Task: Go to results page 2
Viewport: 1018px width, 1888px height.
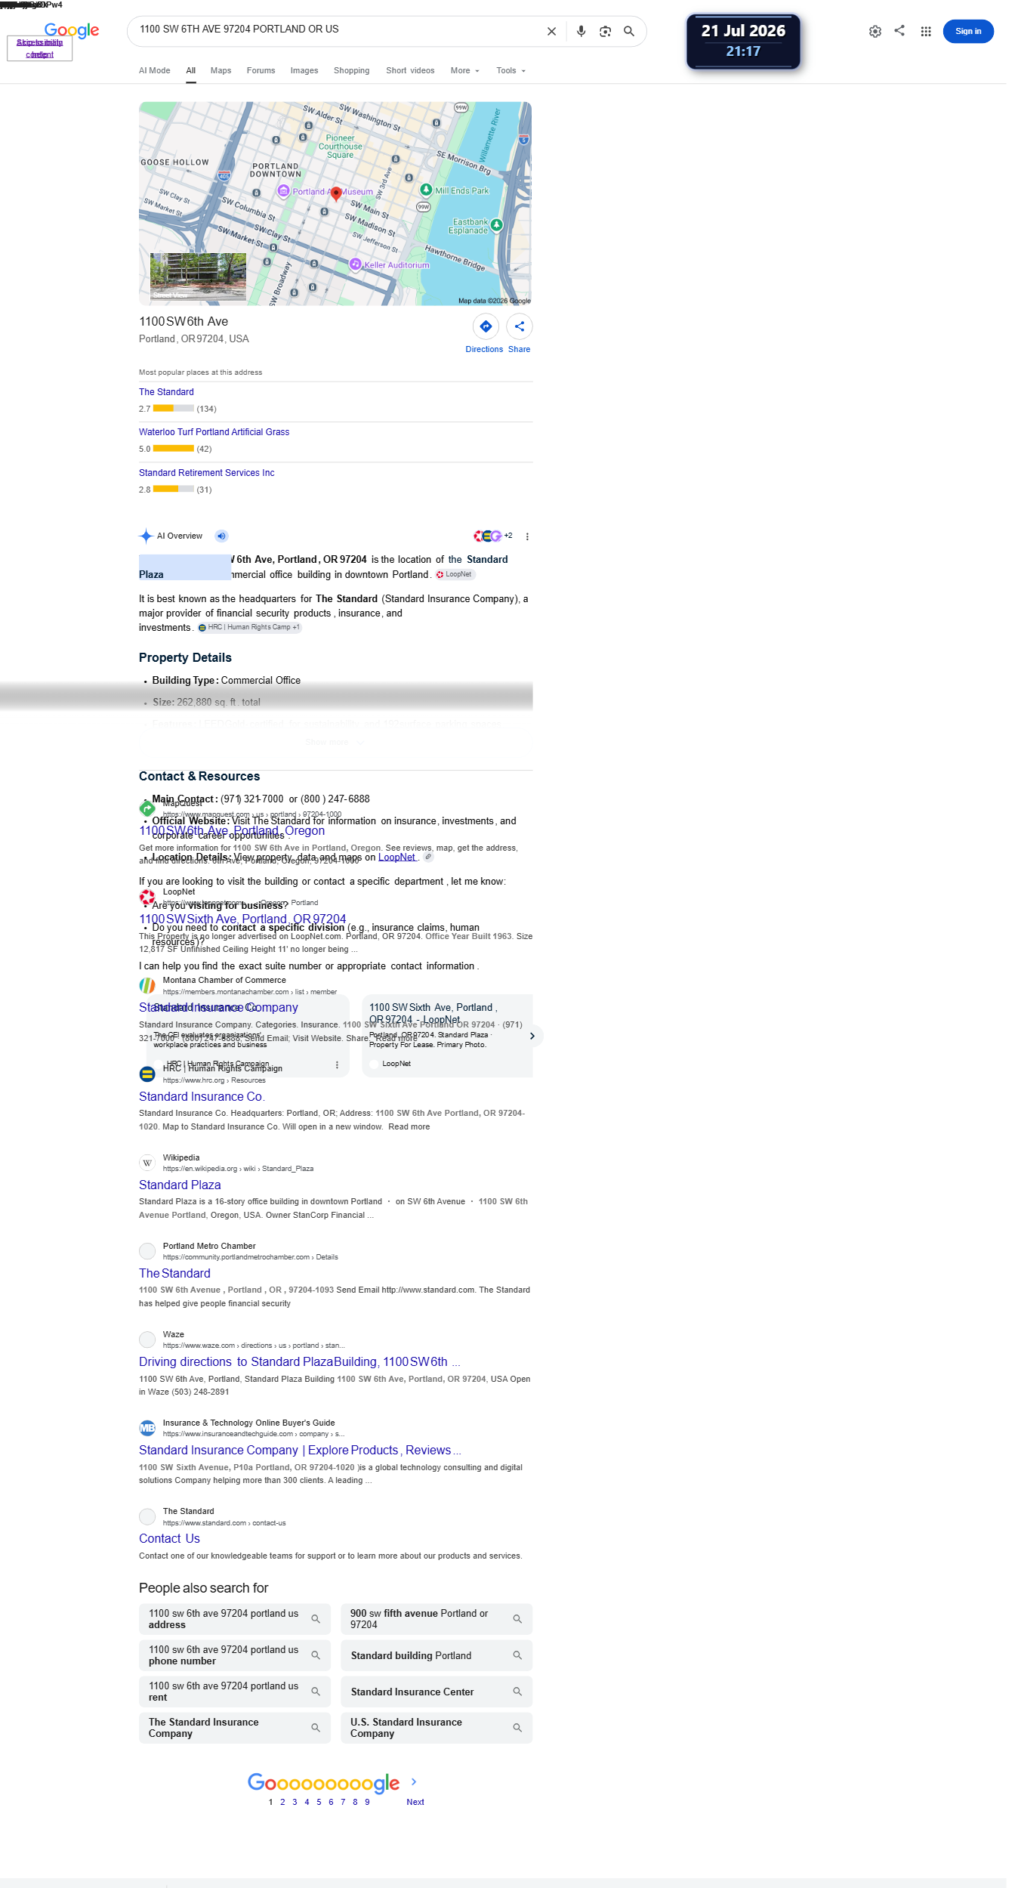Action: tap(282, 1802)
